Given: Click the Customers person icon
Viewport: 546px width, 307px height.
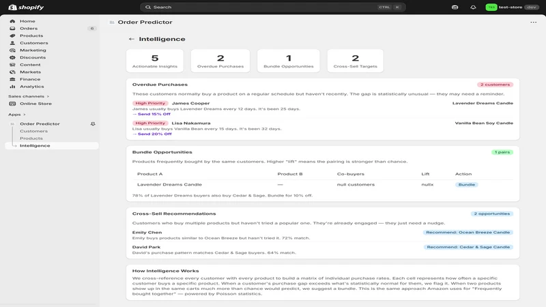Looking at the screenshot, I should point(12,43).
